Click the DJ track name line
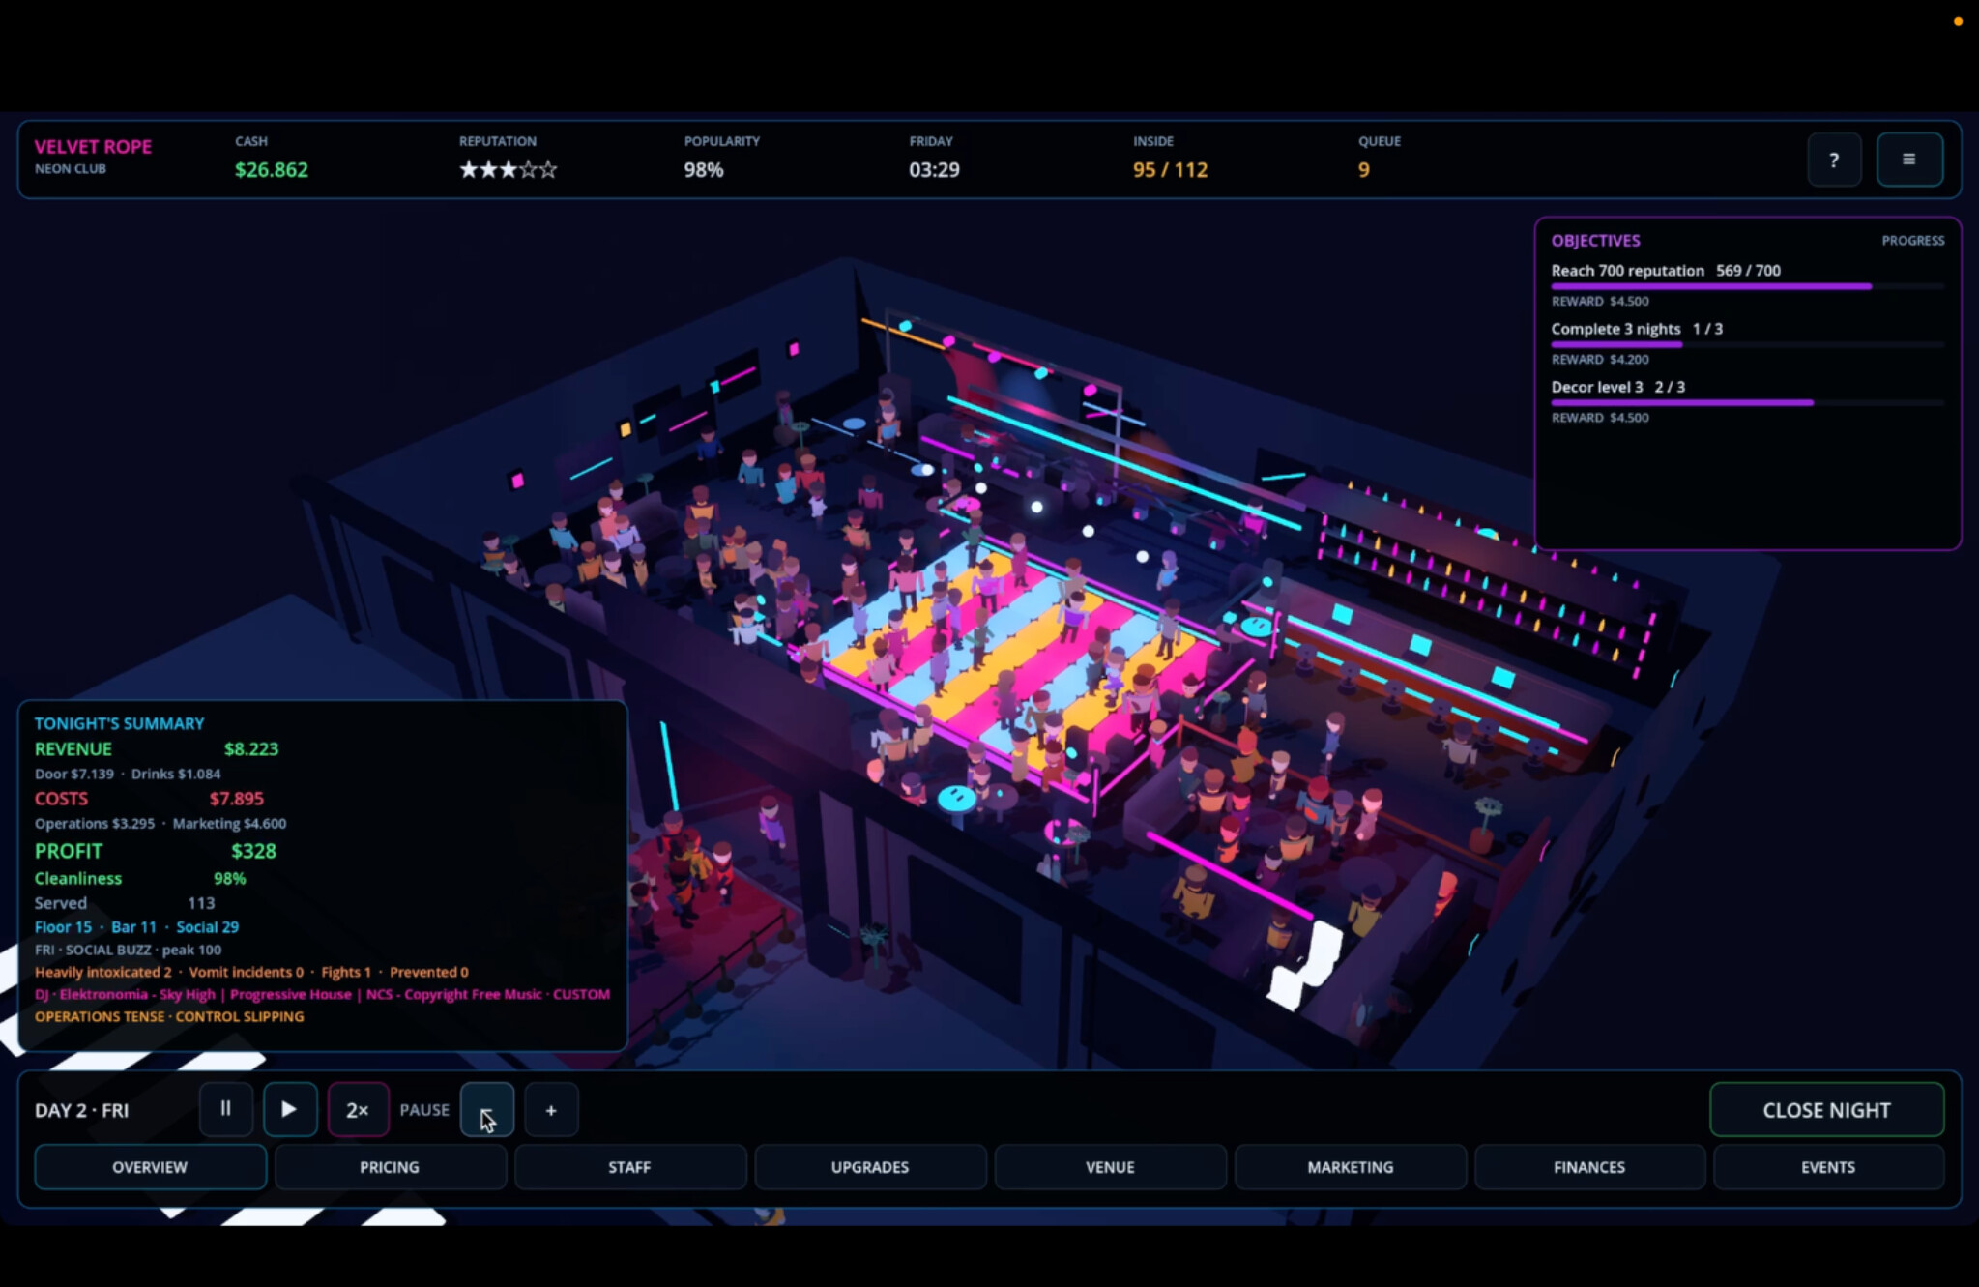1979x1287 pixels. click(x=322, y=994)
